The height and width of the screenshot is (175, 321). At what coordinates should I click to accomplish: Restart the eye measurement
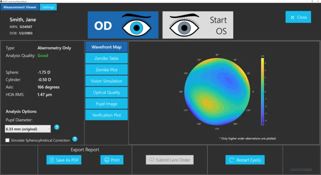[x=245, y=160]
